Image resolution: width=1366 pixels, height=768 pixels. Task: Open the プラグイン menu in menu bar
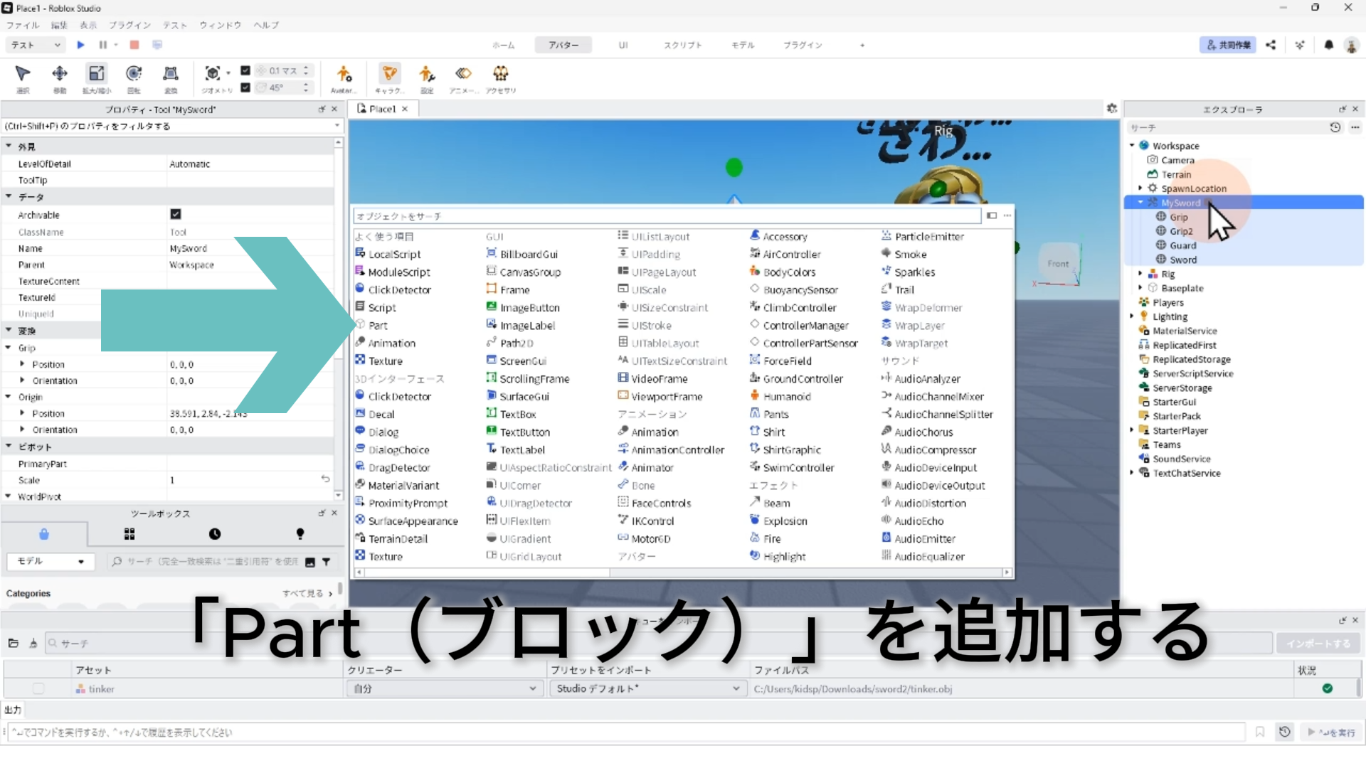click(129, 25)
